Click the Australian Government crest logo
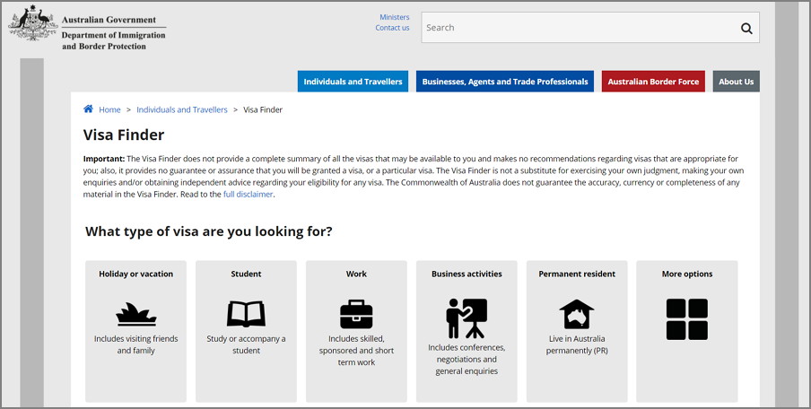 pyautogui.click(x=32, y=23)
